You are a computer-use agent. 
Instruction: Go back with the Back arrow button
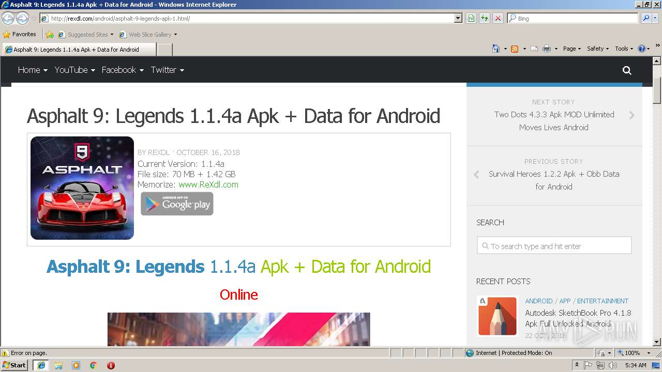tap(8, 19)
